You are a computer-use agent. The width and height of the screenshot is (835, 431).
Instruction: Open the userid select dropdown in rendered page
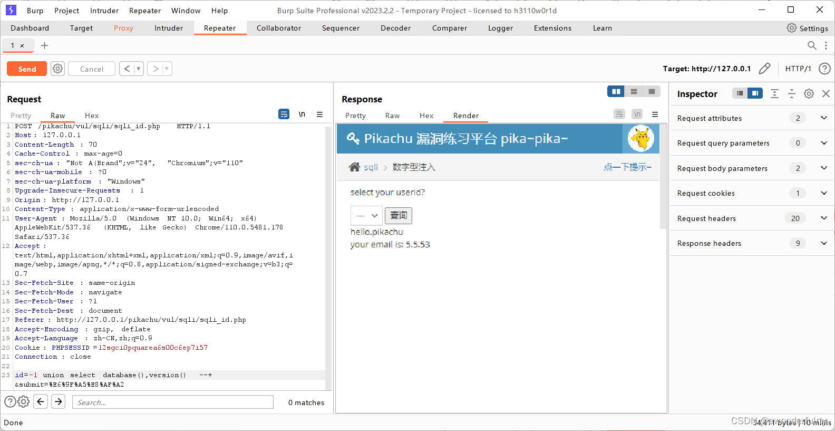pyautogui.click(x=366, y=215)
